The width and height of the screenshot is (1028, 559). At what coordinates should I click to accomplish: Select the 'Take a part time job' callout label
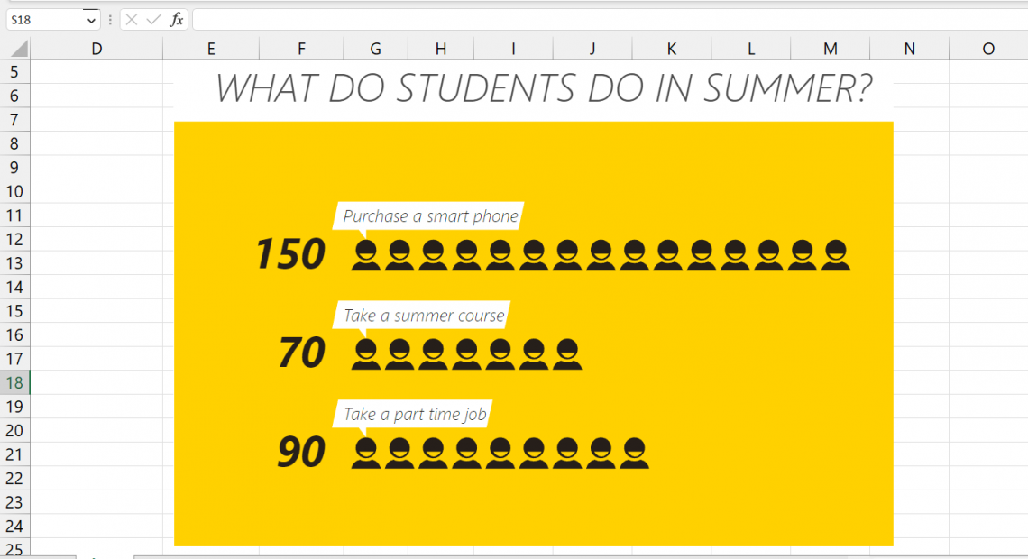tap(415, 415)
